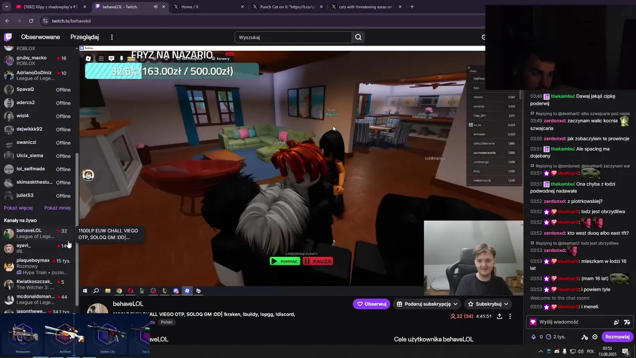Click the Asiimov skin thumbnail in overlay

pos(65,336)
